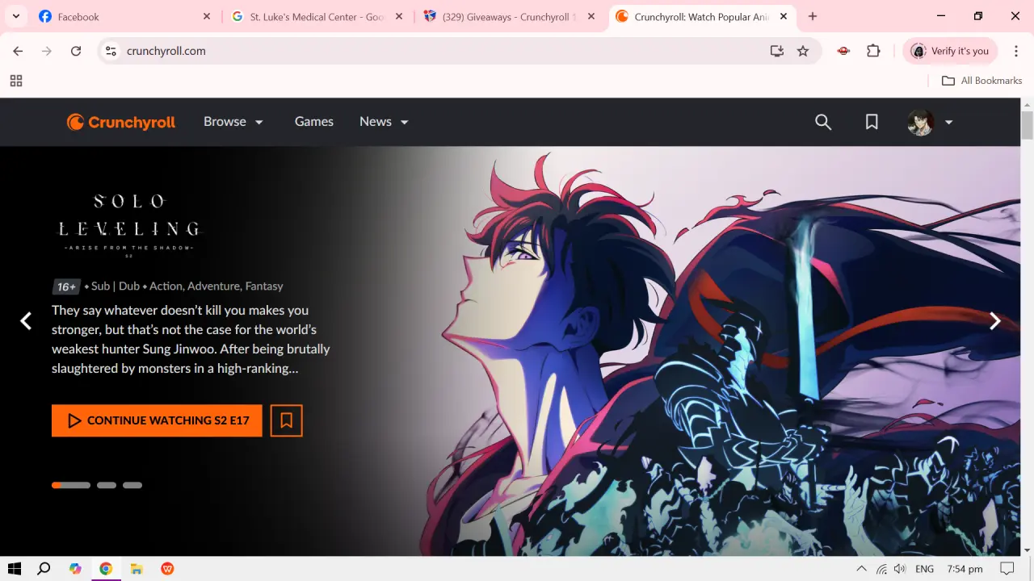Click Continue Watching S2 E17 button
The width and height of the screenshot is (1034, 581).
157,420
